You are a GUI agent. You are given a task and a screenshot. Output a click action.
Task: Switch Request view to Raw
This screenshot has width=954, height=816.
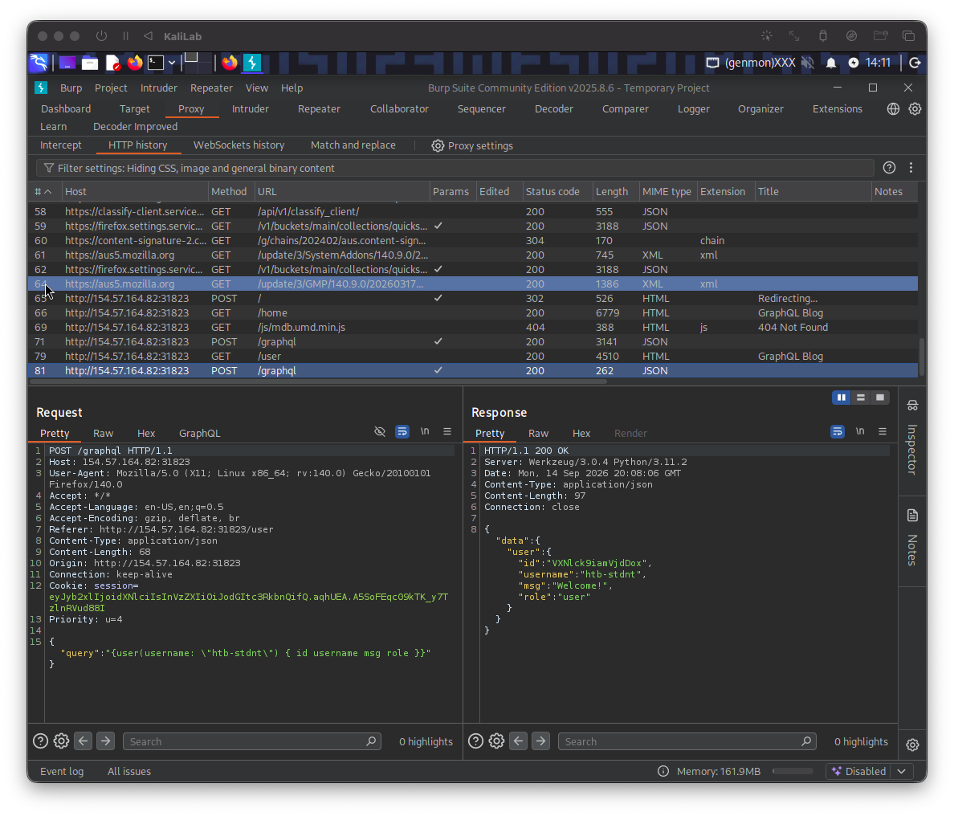pos(103,433)
